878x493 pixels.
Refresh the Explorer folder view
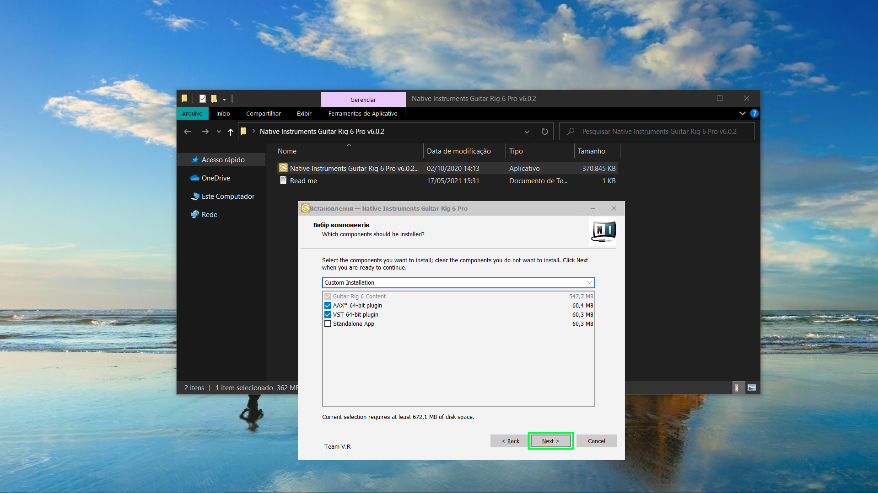544,132
